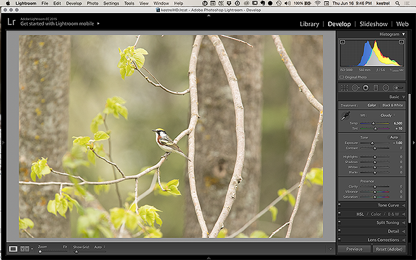Expand the Split Toning panel
This screenshot has height=260, width=416.
coord(404,223)
